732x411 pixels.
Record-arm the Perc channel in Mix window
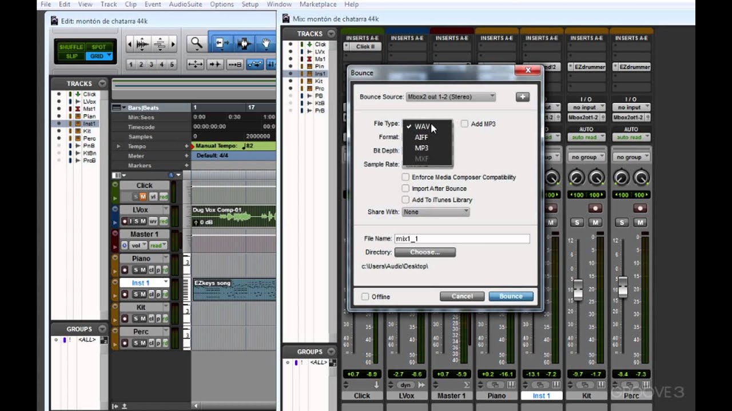click(640, 208)
